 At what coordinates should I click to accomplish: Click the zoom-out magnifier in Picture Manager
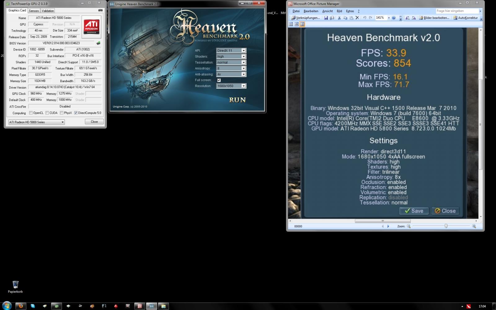tap(409, 226)
